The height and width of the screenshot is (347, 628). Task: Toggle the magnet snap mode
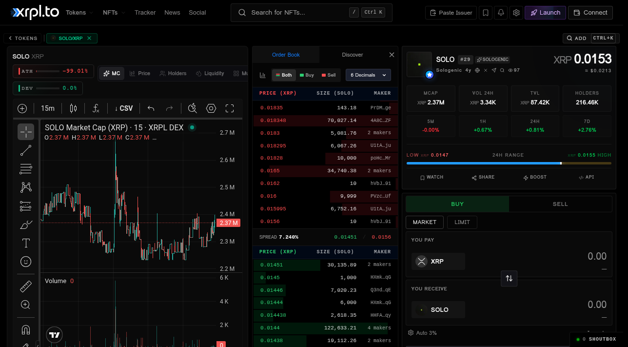(x=26, y=329)
